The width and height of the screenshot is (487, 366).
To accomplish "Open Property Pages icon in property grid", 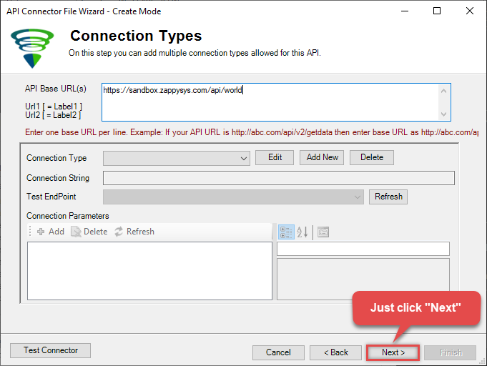I will 323,232.
